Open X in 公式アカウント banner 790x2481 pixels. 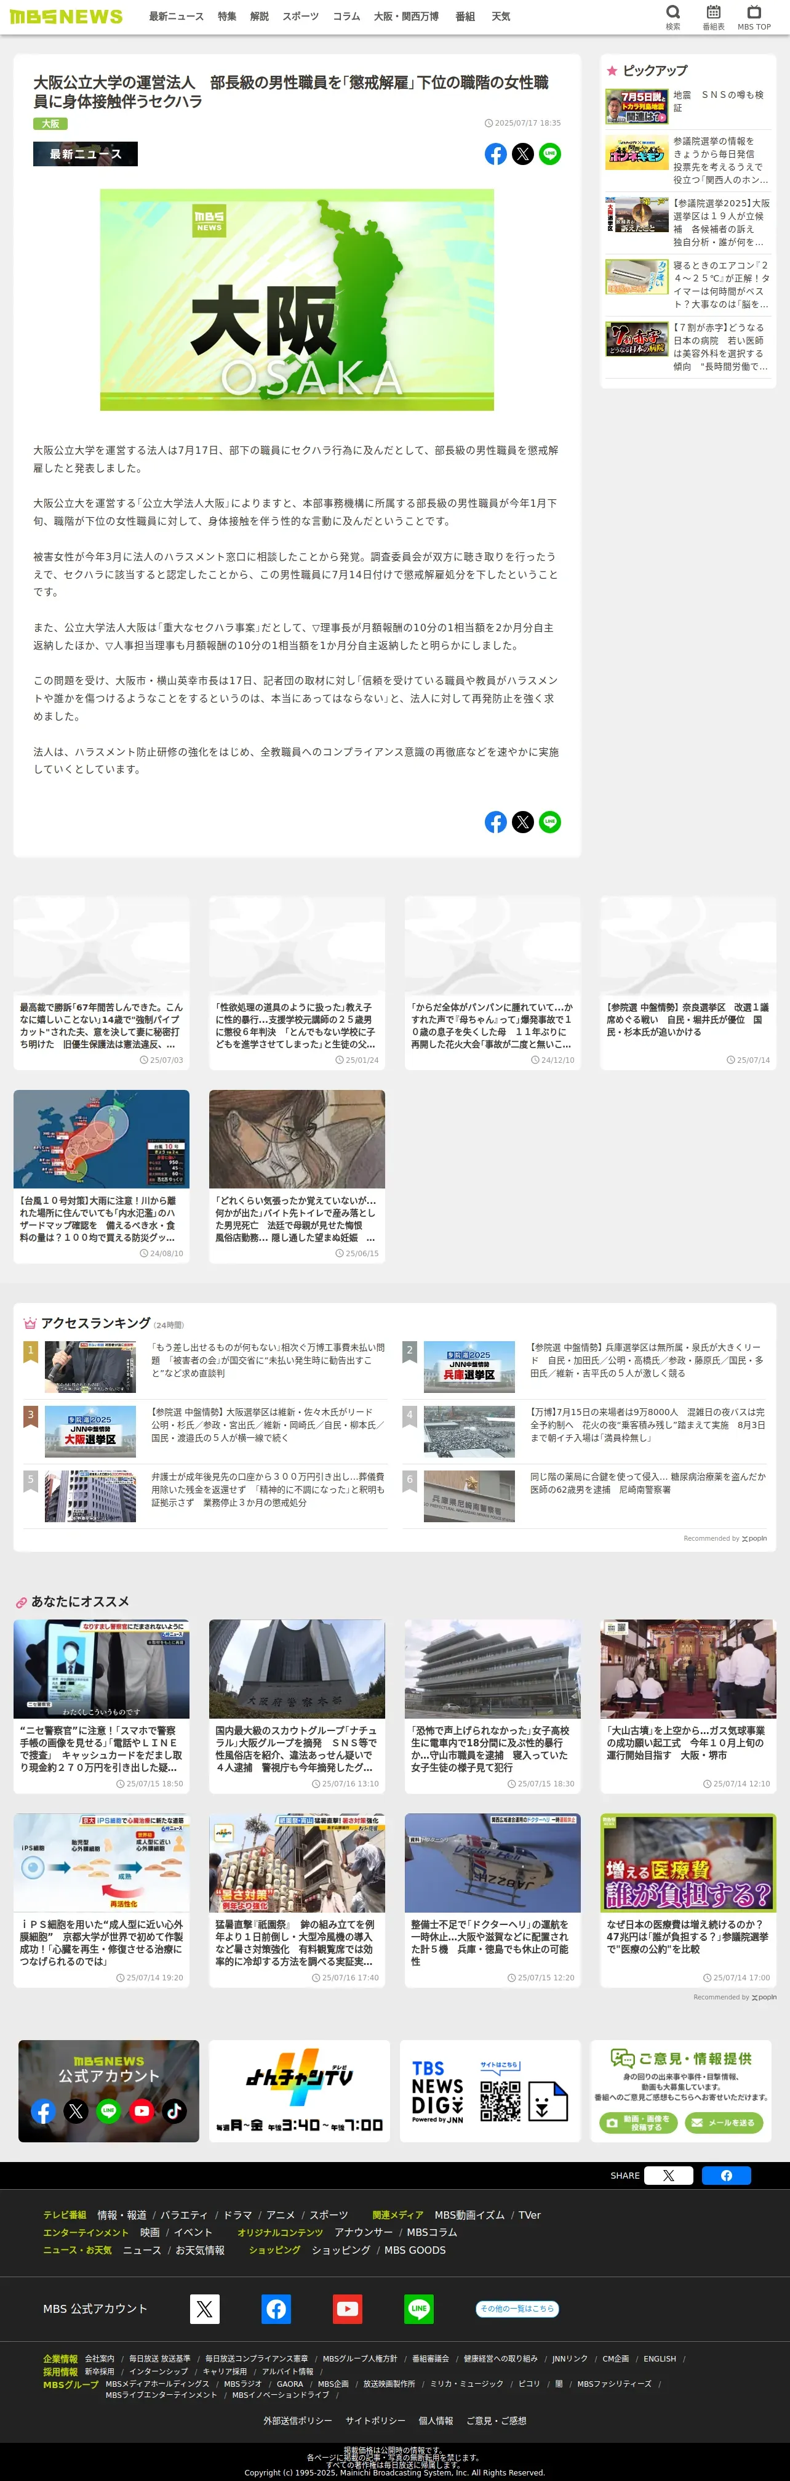[x=76, y=2111]
